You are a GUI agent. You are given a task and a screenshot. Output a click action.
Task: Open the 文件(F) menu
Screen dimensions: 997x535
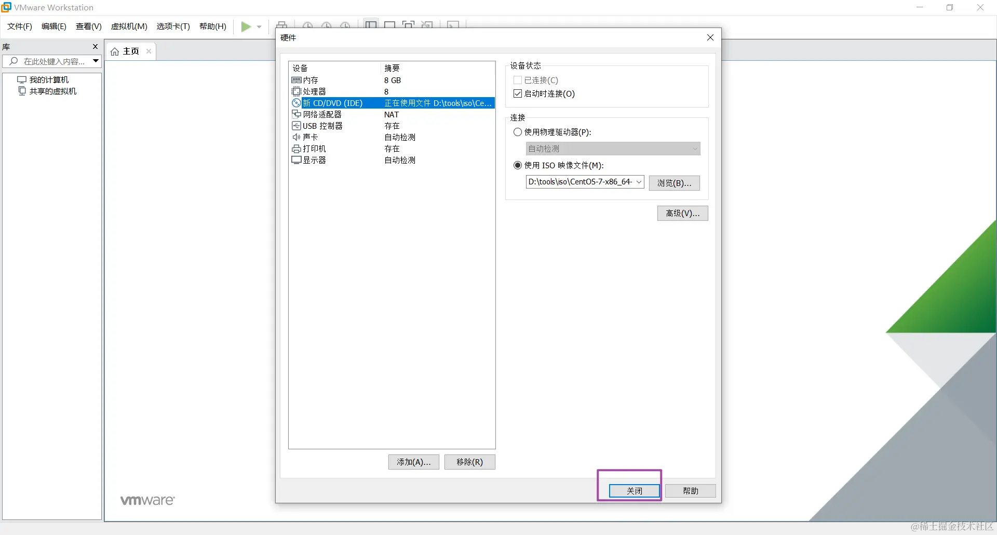pyautogui.click(x=20, y=26)
